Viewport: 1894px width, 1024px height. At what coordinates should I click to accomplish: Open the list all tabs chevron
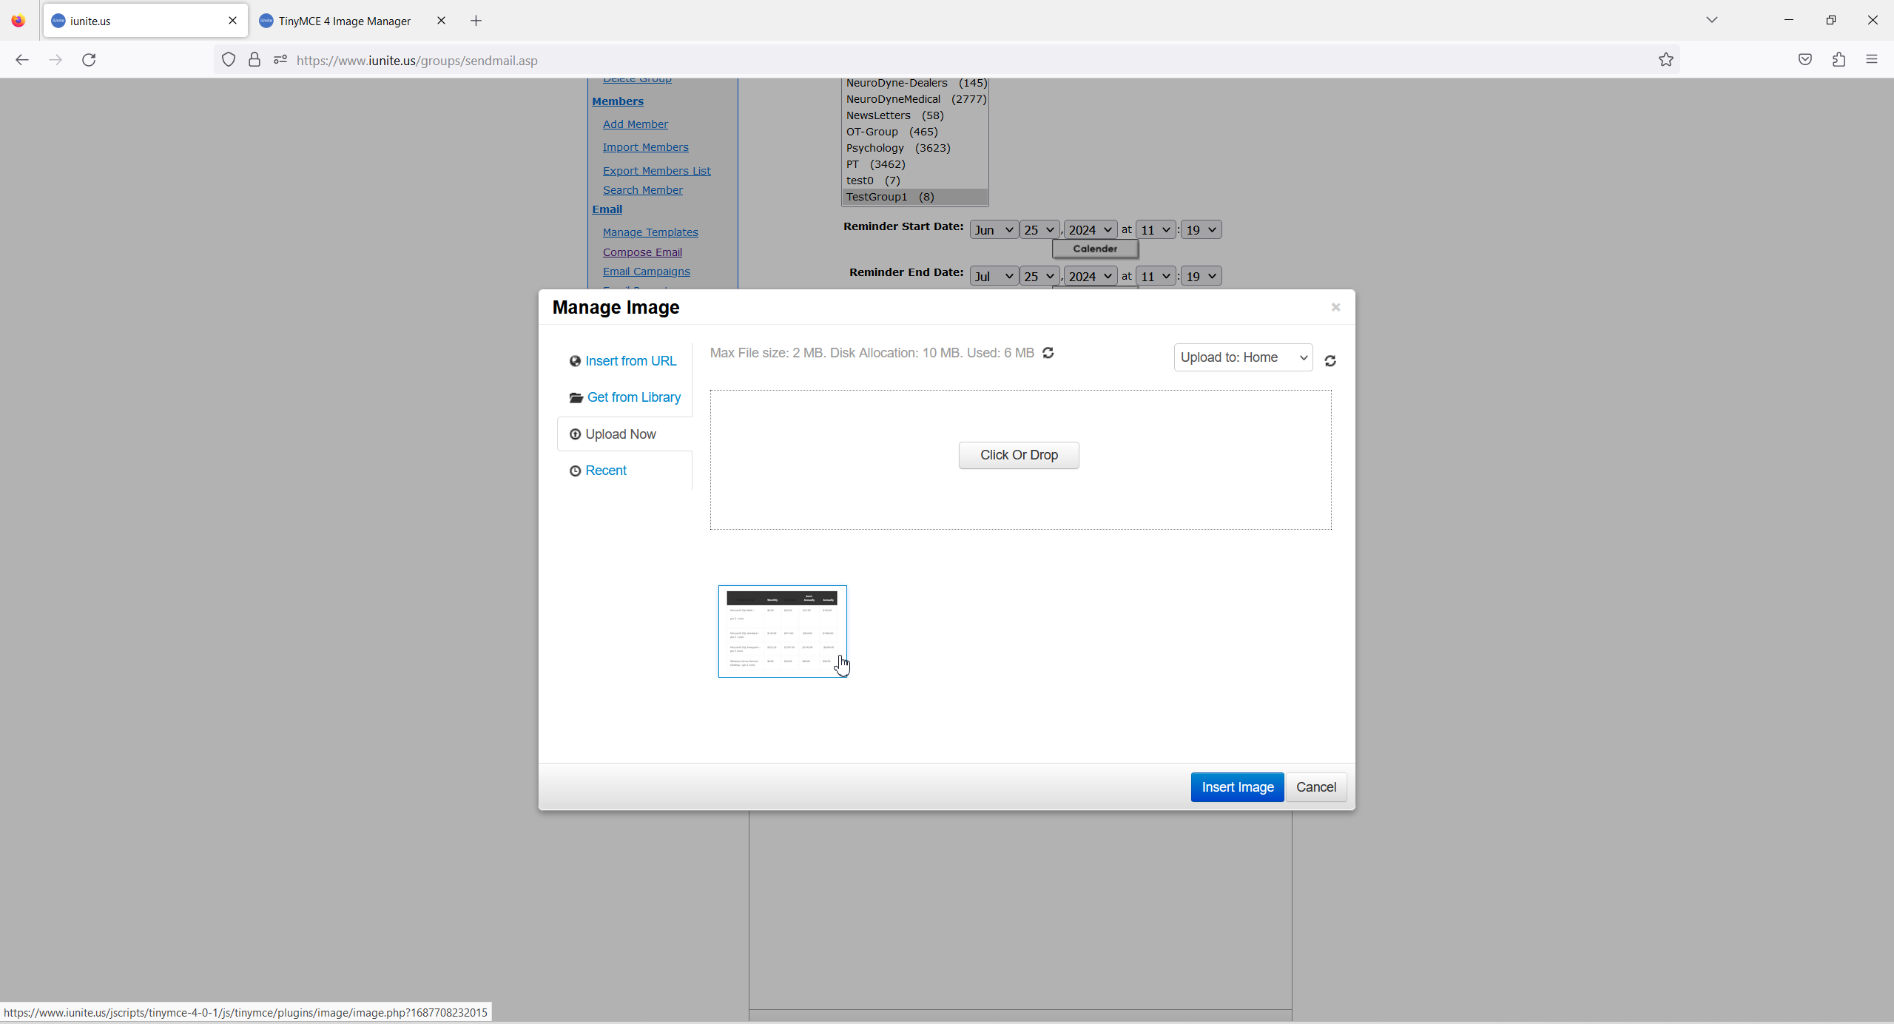click(1711, 20)
